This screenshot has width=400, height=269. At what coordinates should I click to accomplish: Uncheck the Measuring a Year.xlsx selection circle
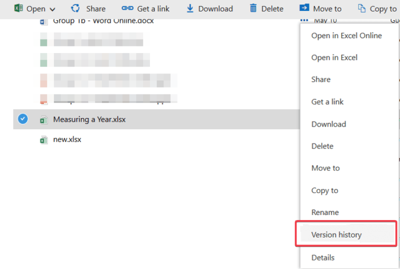[22, 118]
